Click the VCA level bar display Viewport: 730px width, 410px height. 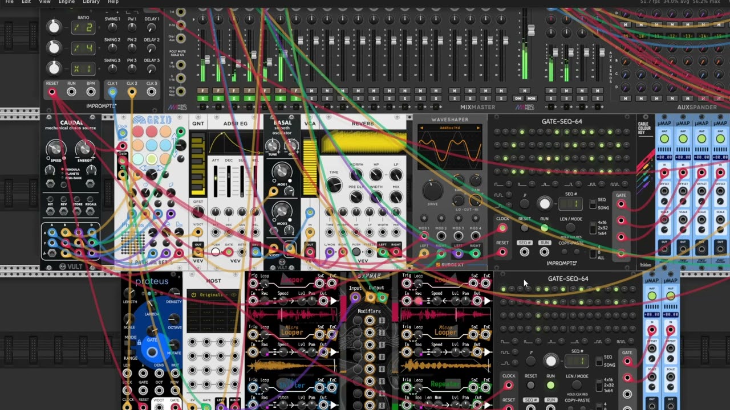tap(310, 167)
